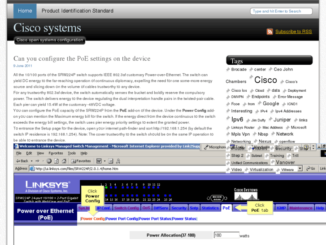Click the green port 2 LED indicator
This screenshot has width=326, height=245.
[106, 187]
